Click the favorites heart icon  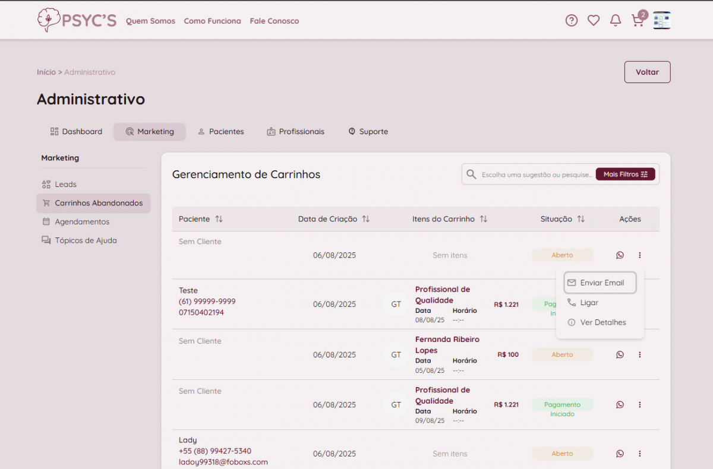pos(594,21)
